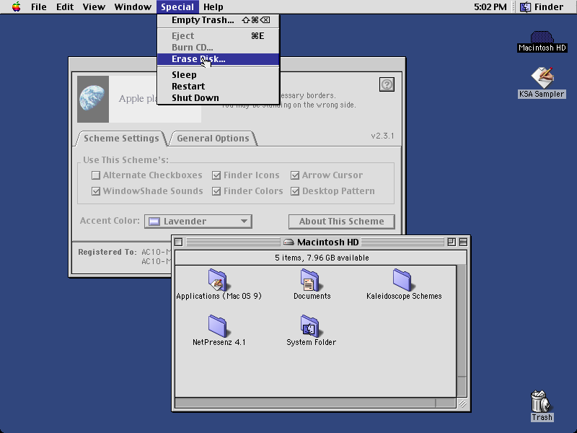Click the Earth scheme preview image
The height and width of the screenshot is (433, 577).
tap(93, 99)
